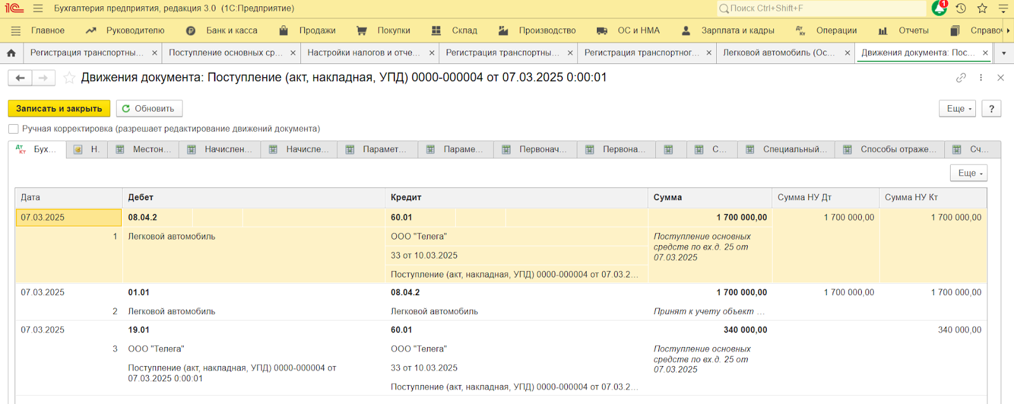Image resolution: width=1014 pixels, height=404 pixels.
Task: Open notifications bell icon
Action: [x=939, y=8]
